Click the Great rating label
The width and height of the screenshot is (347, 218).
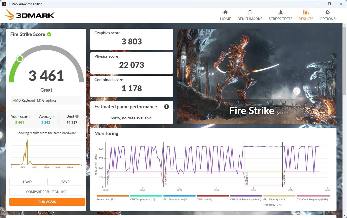click(46, 90)
